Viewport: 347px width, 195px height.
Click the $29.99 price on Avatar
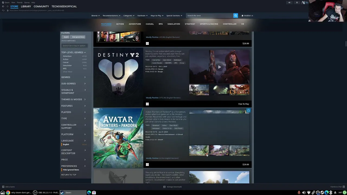pyautogui.click(x=246, y=164)
